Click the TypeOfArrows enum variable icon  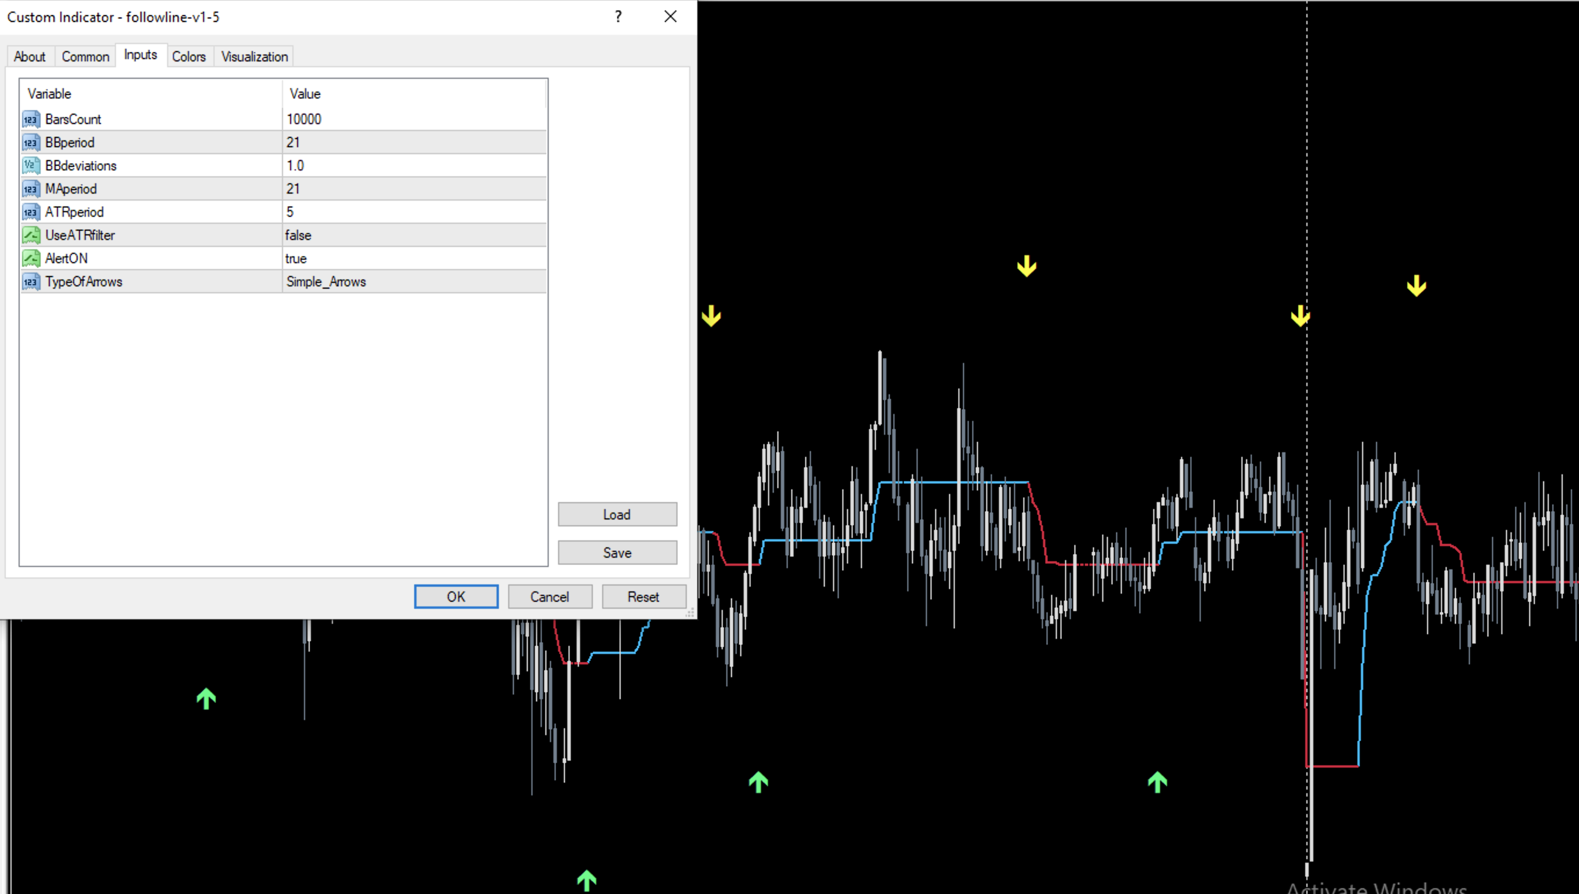pos(31,282)
